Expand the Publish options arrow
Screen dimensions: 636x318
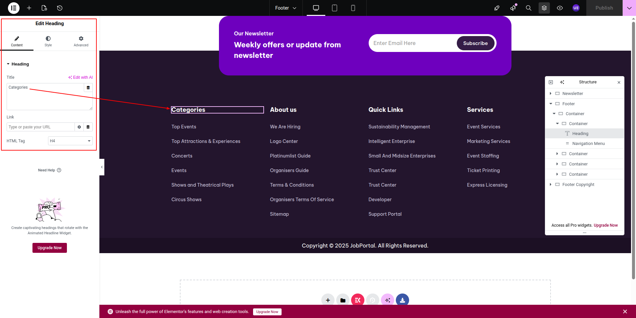(x=629, y=8)
